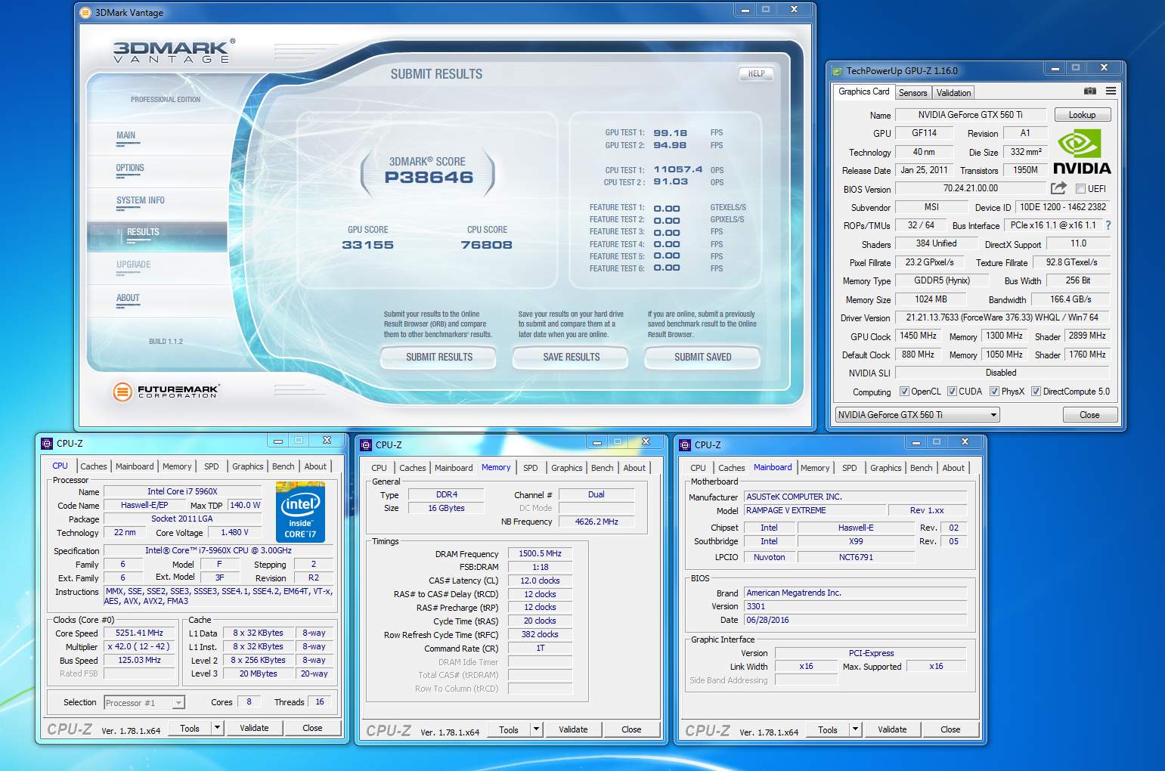This screenshot has width=1165, height=771.
Task: Expand the Tools arrow in CPU-Z Memory window
Action: pos(536,729)
